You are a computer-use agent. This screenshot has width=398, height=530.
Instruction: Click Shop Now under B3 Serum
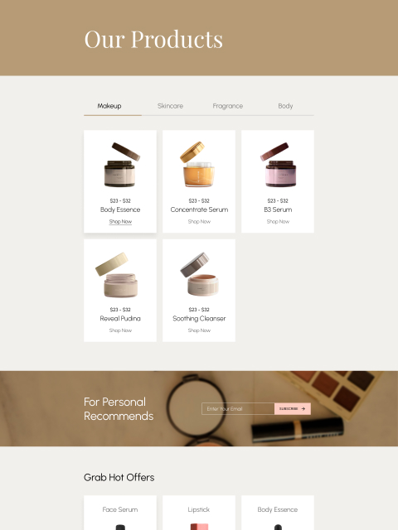278,222
